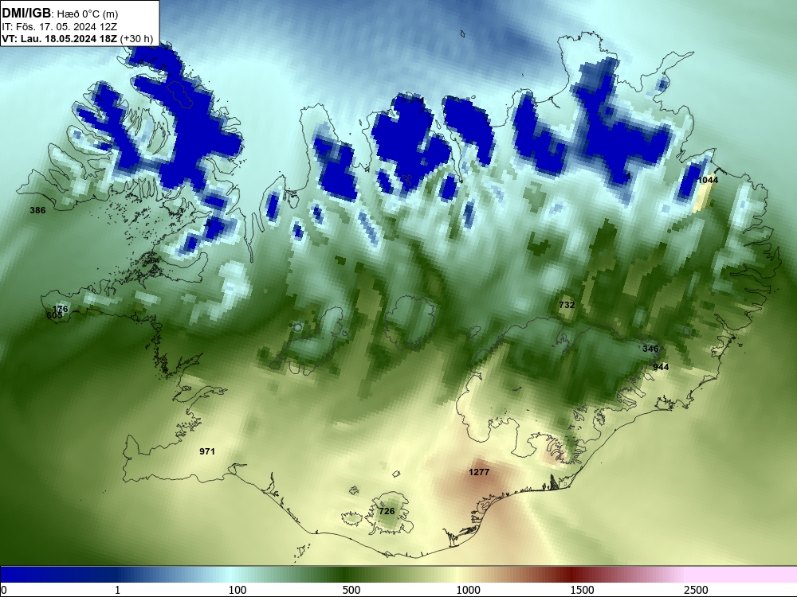Click the 971 height value
This screenshot has width=797, height=597.
(207, 451)
